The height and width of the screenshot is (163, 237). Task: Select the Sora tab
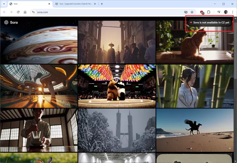27,4
